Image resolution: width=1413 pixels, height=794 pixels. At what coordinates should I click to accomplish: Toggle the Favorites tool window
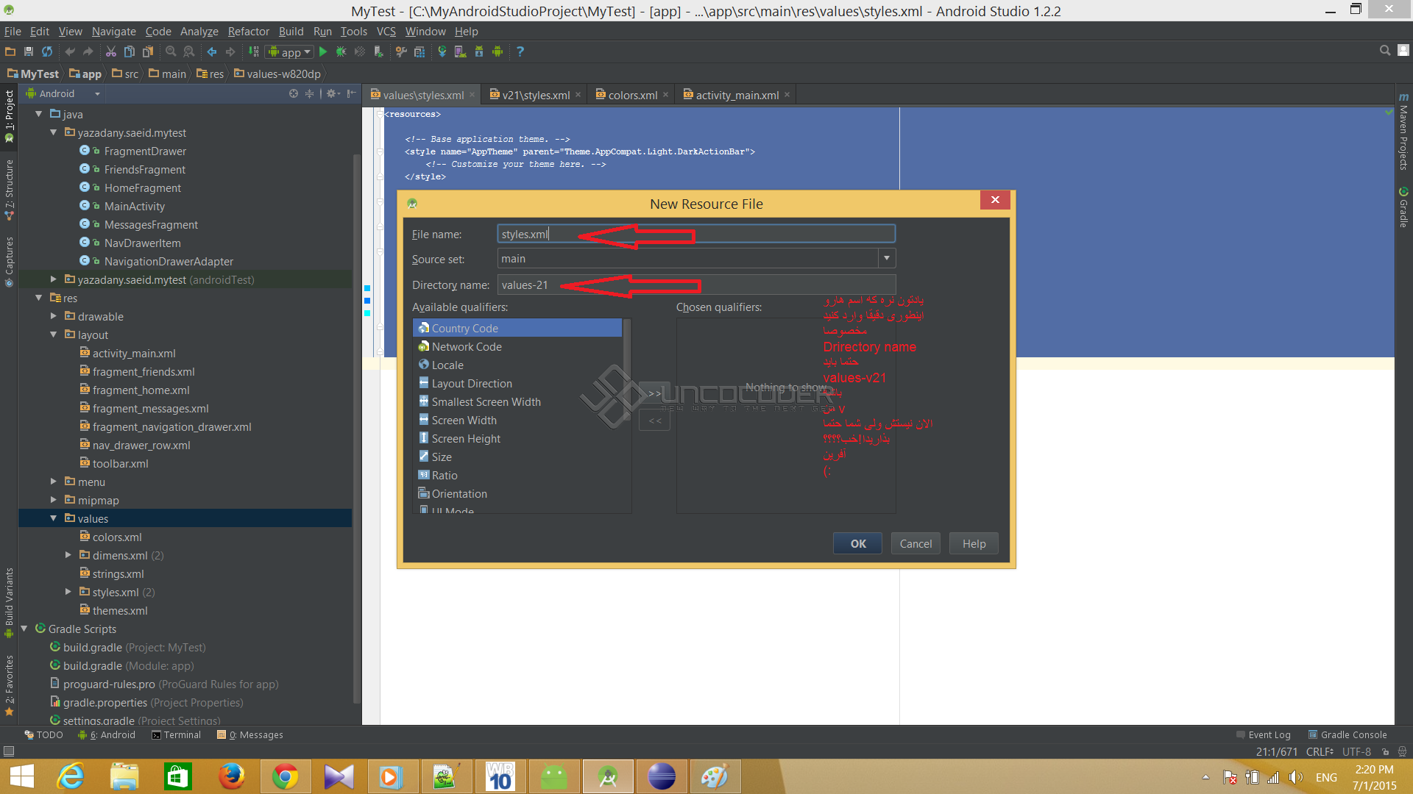9,685
